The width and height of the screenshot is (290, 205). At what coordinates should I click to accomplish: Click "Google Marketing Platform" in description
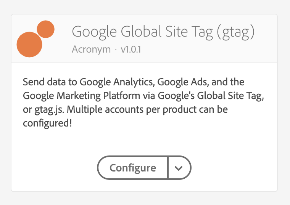coord(82,96)
